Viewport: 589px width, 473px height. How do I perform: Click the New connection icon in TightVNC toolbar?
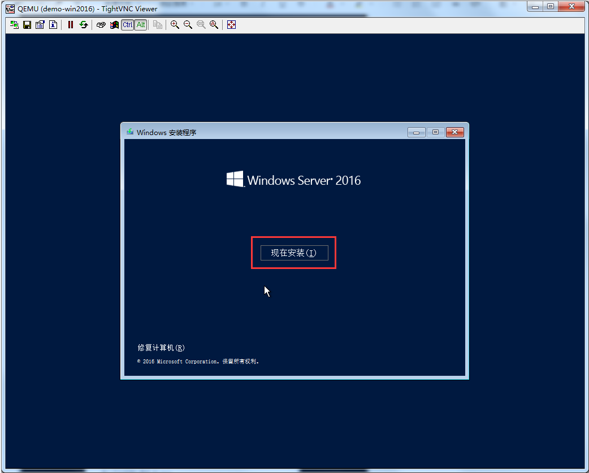pos(14,25)
